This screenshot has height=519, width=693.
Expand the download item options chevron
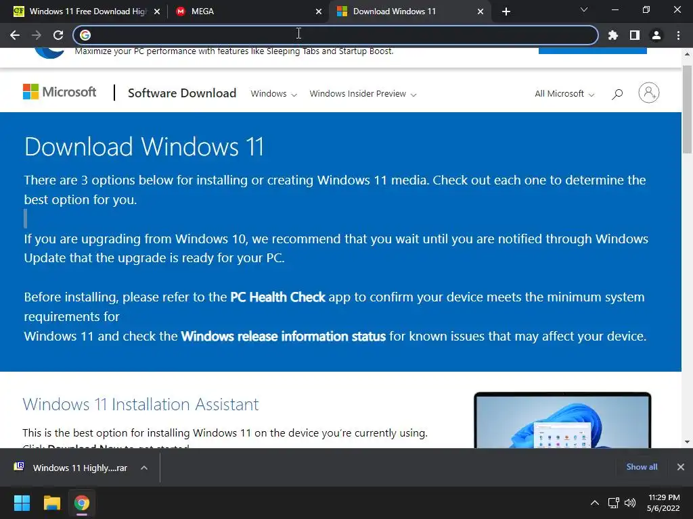point(144,468)
